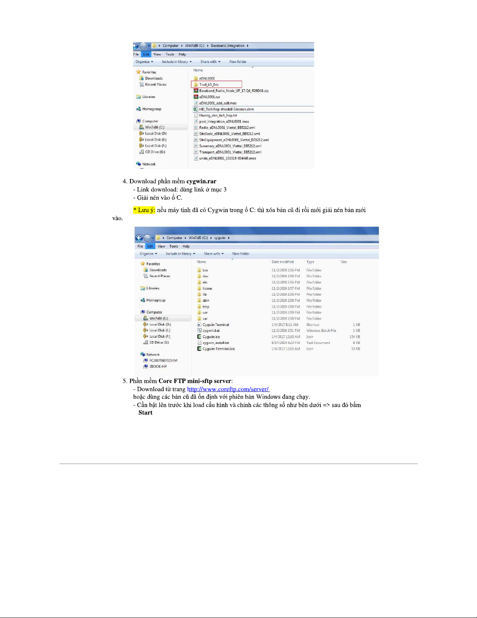Open the Baseband_Radio_Node_UP zip archive

pyautogui.click(x=233, y=91)
